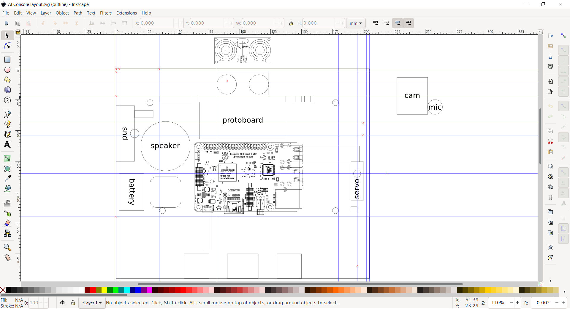
Task: Toggle the width/height ratio lock
Action: point(291,23)
